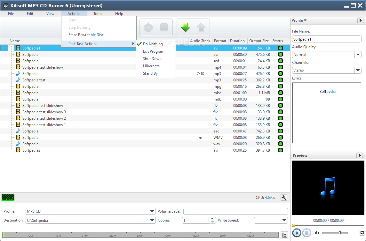Click music note icon of aac row
Screen dimensions: 366x241
18,131
